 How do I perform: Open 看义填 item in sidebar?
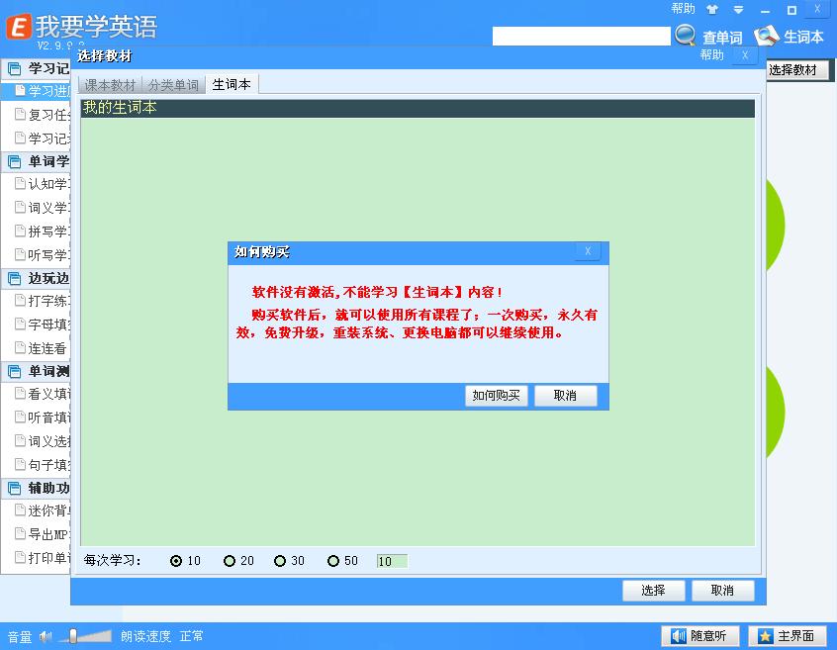[x=43, y=394]
